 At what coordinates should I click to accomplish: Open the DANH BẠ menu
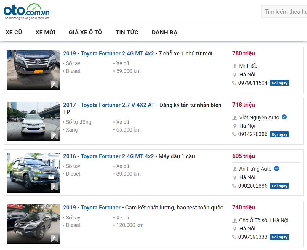(x=164, y=32)
